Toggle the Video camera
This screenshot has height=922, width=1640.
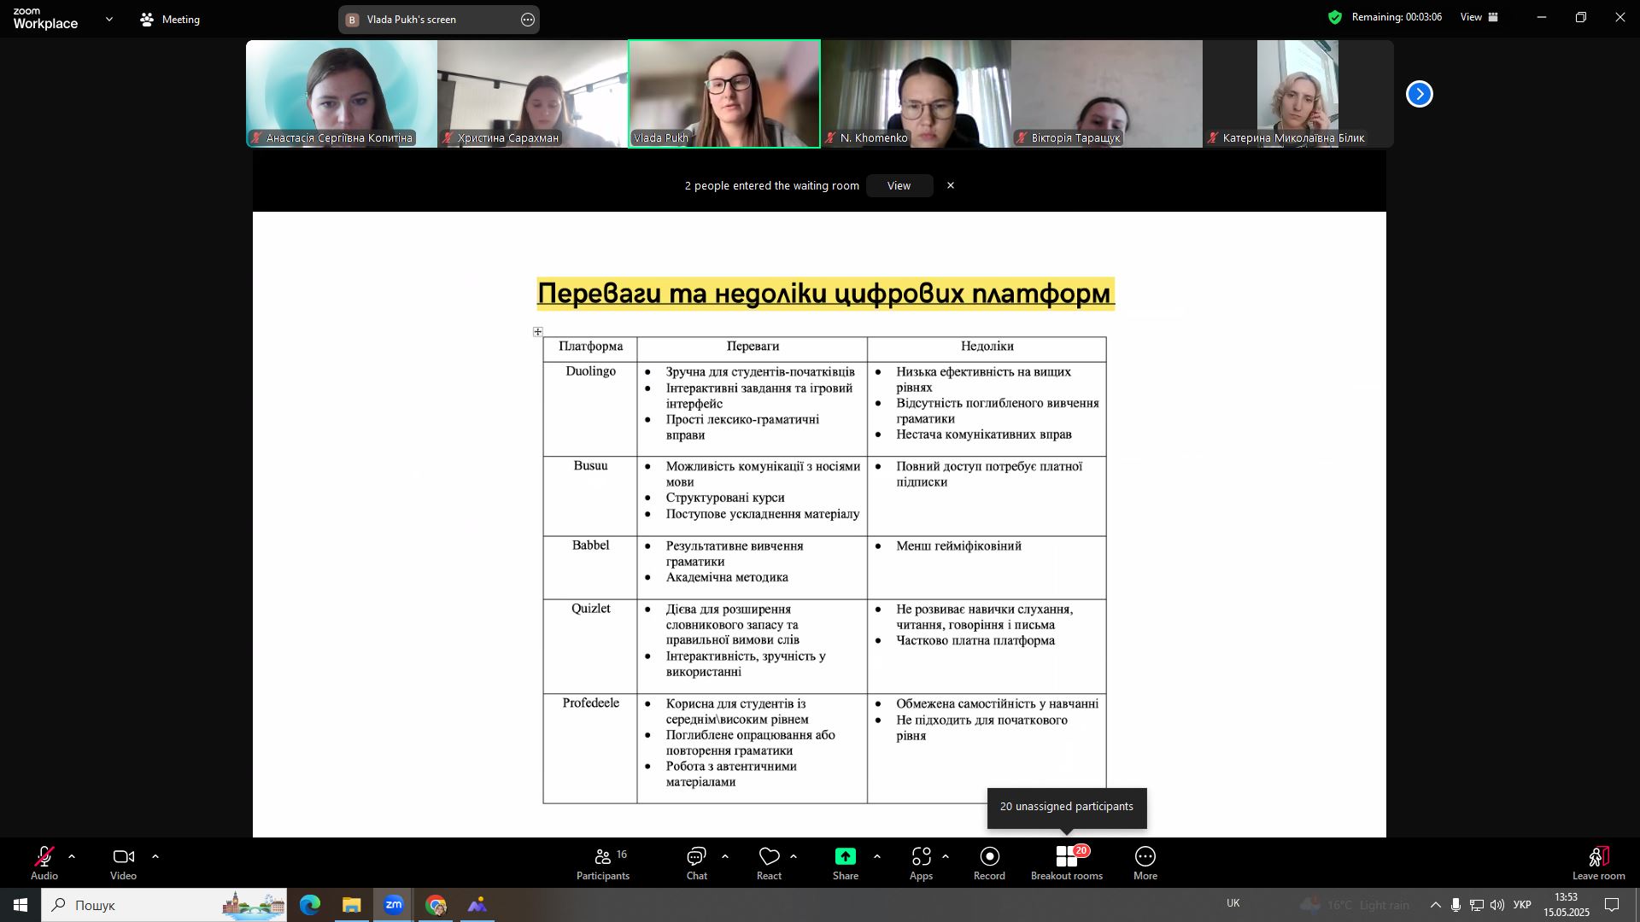pyautogui.click(x=123, y=862)
